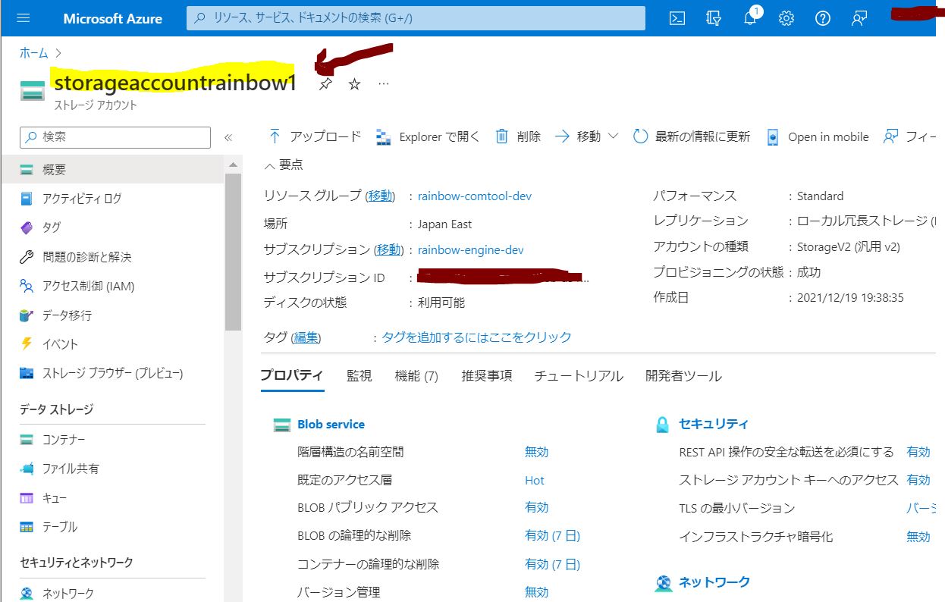Select アクセス制御 (IAM) in sidebar
945x602 pixels.
[x=88, y=286]
